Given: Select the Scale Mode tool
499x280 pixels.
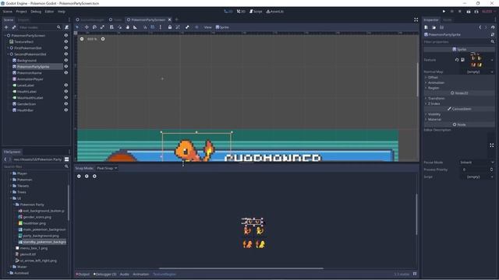Looking at the screenshot, I should (x=102, y=27).
